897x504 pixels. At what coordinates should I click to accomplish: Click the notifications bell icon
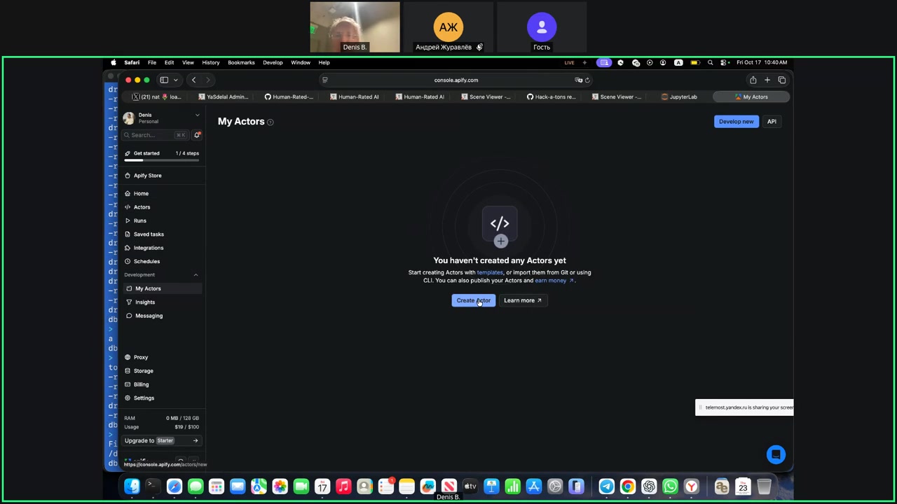[198, 135]
